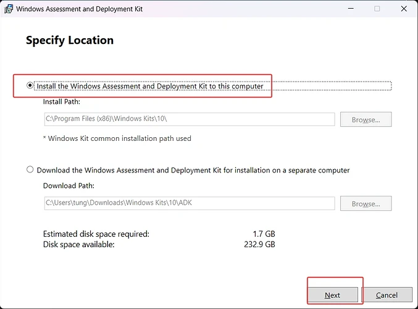The height and width of the screenshot is (309, 418).
Task: Select the install to this computer radio button
Action: coord(30,86)
